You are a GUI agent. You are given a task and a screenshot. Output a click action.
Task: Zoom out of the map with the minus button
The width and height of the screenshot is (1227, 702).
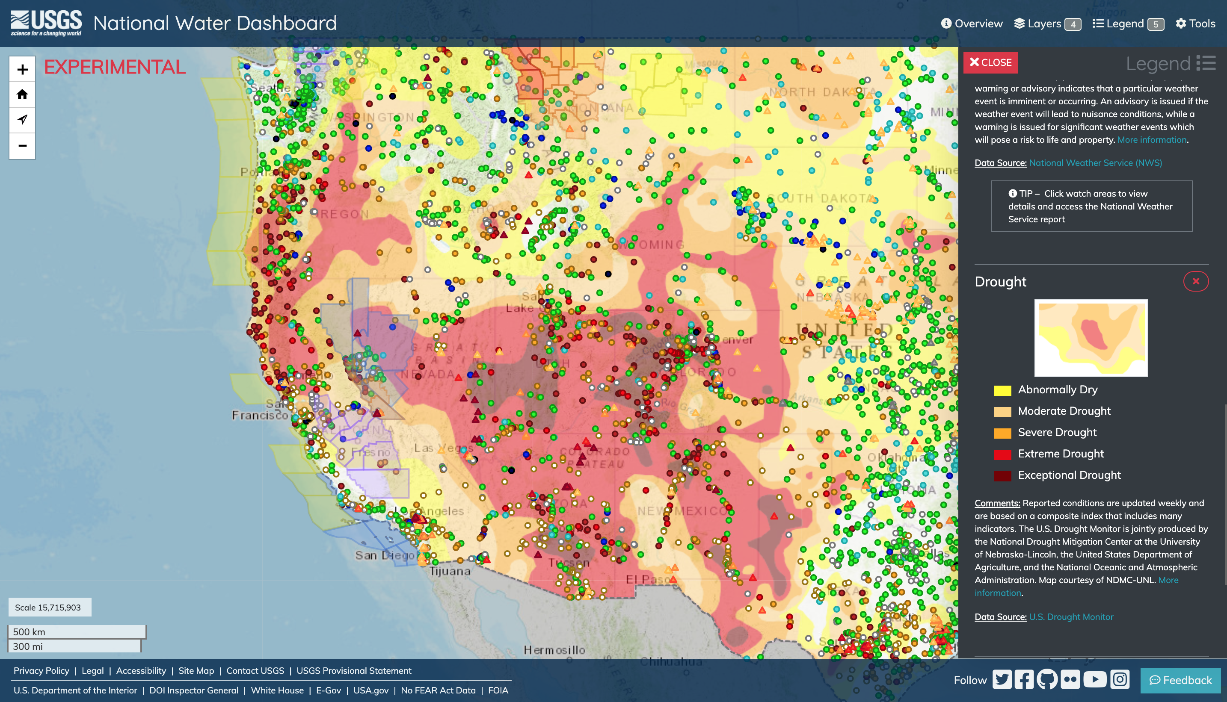coord(22,146)
